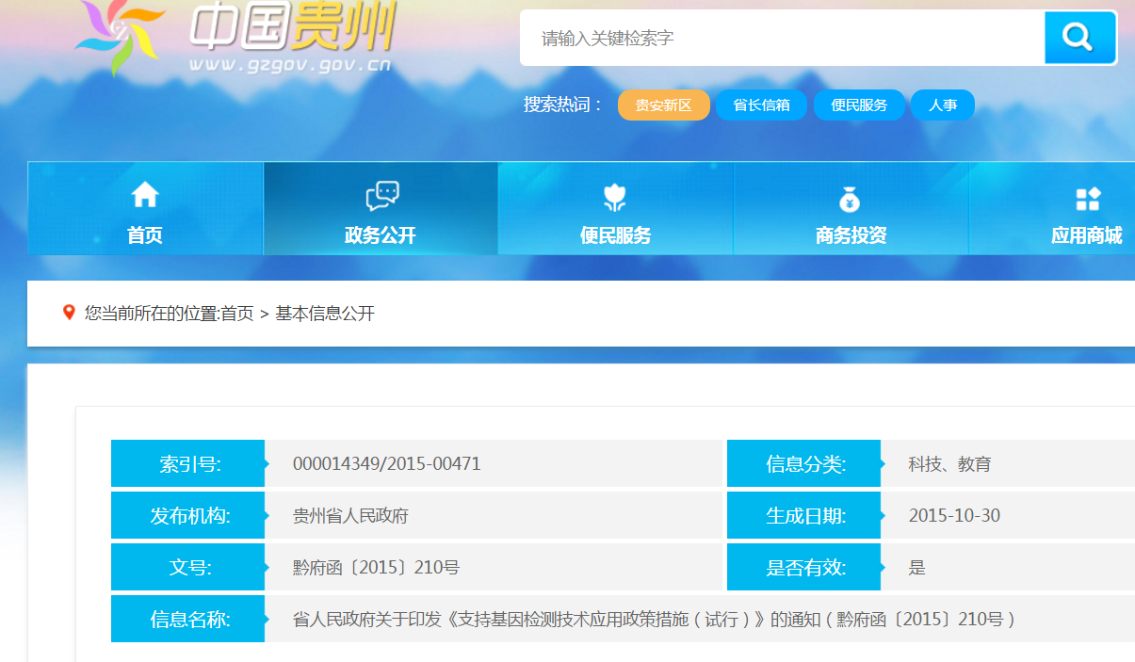Viewport: 1135px width, 662px height.
Task: Click the grid icon above 应用商城
Action: coord(1088,199)
